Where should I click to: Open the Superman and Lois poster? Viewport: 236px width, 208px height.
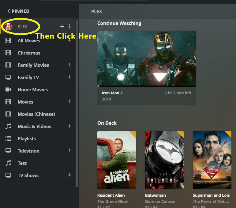(x=212, y=160)
